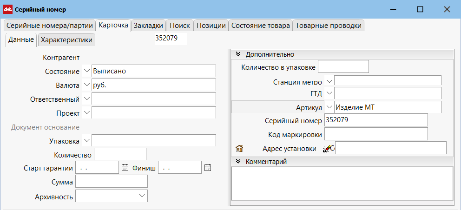The image size is (461, 210).
Task: Open the Валюта dropdown list
Action: coord(86,85)
